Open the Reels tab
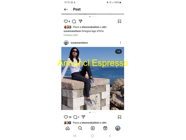 point(105,128)
